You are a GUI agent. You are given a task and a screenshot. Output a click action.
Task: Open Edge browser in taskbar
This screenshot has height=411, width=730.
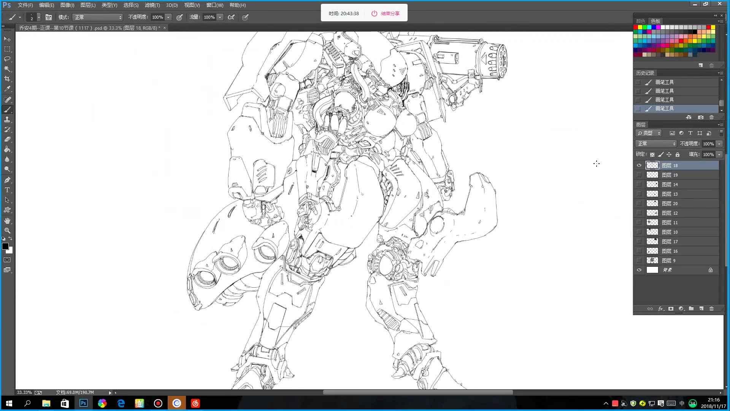(121, 403)
